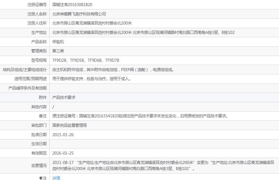
Task: Click the 有效期至 label
Action: pos(39,153)
